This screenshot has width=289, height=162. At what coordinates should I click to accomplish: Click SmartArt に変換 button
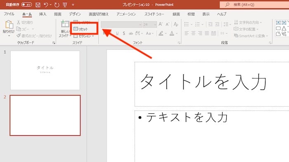coord(251,36)
